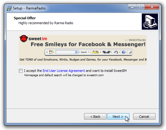Click the computer installer graphic in header

[x=150, y=21]
